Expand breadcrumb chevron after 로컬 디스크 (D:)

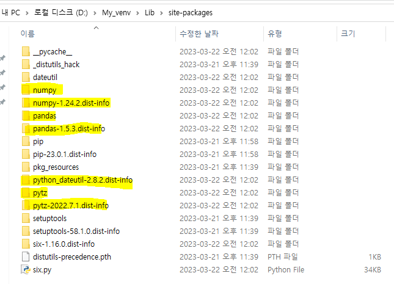[95, 13]
